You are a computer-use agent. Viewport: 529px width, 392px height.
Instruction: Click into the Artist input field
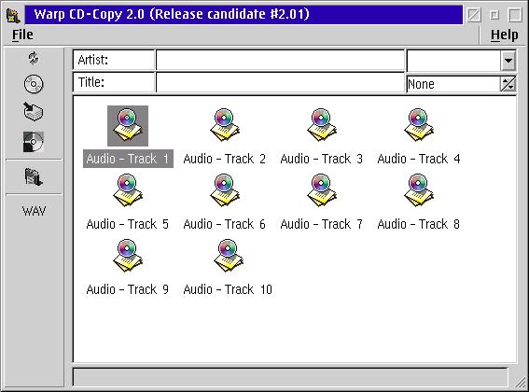coord(280,60)
